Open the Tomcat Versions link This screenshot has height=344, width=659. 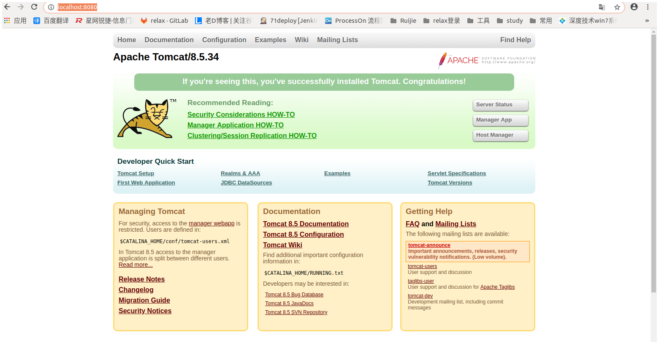click(450, 183)
